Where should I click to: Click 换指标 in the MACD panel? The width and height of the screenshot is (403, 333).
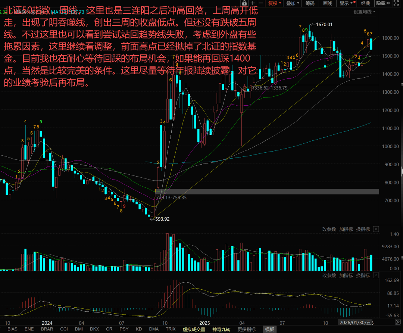pos(363,276)
